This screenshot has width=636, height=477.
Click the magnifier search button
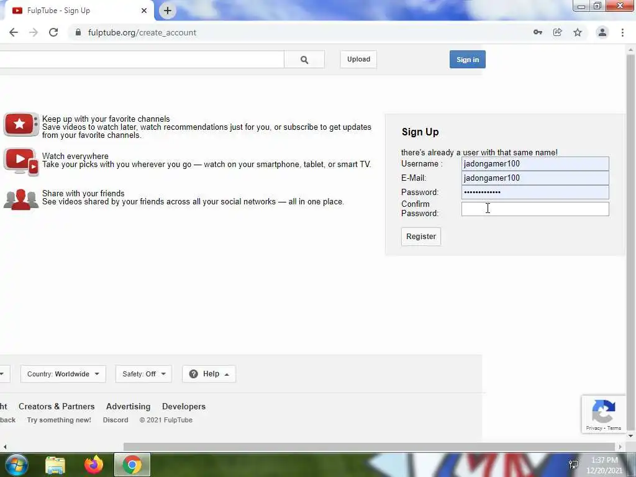point(304,60)
